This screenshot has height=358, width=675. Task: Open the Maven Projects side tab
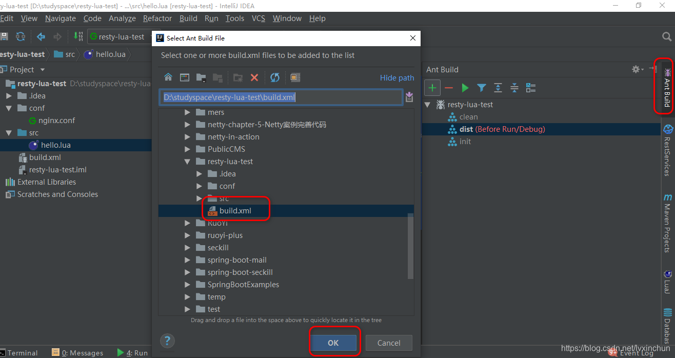click(x=667, y=223)
